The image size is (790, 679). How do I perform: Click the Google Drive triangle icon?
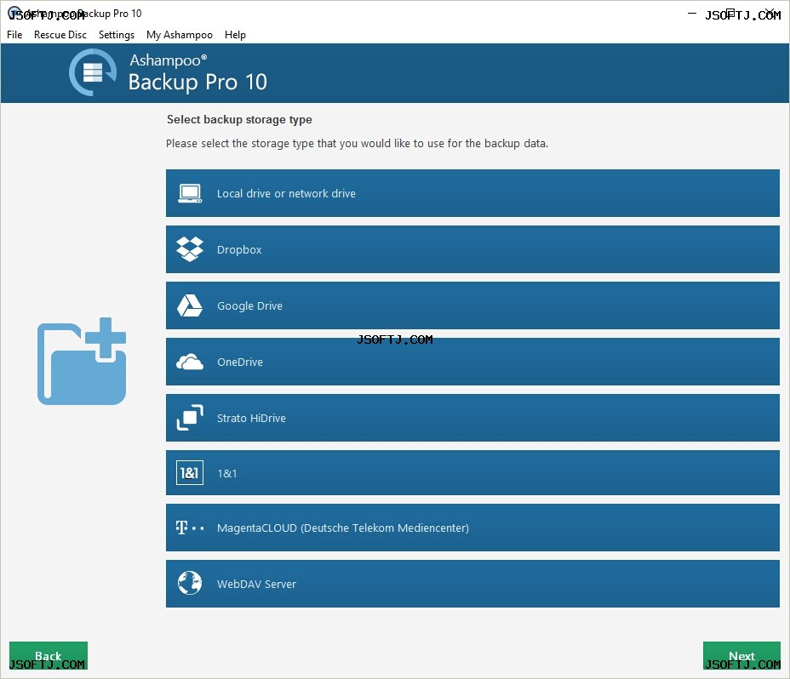[x=190, y=305]
